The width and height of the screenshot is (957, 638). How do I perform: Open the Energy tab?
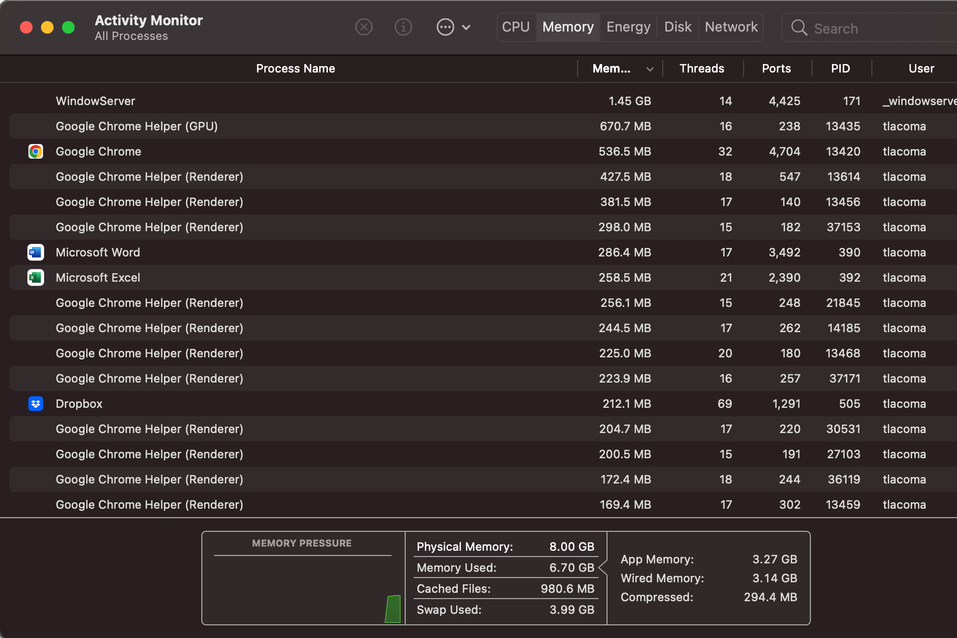tap(628, 27)
